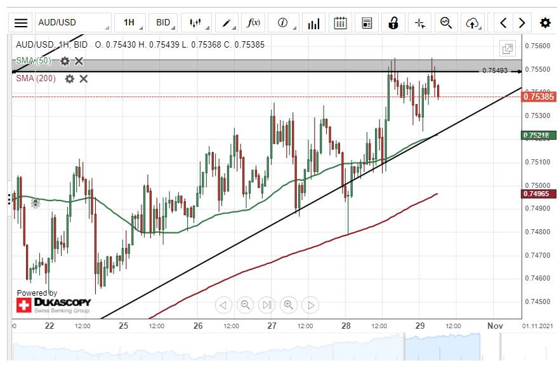Remove the SMA (50) indicator
Screen dimensions: 559x365
click(79, 61)
